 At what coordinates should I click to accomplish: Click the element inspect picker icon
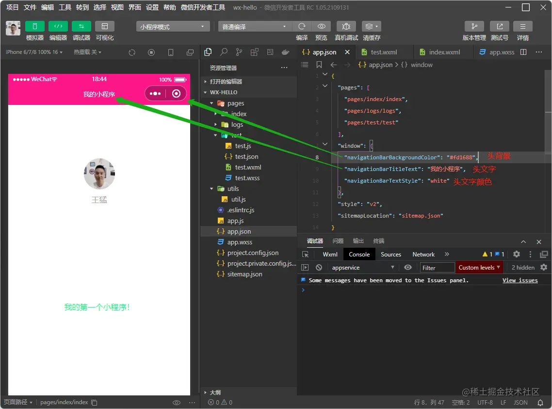click(x=305, y=254)
